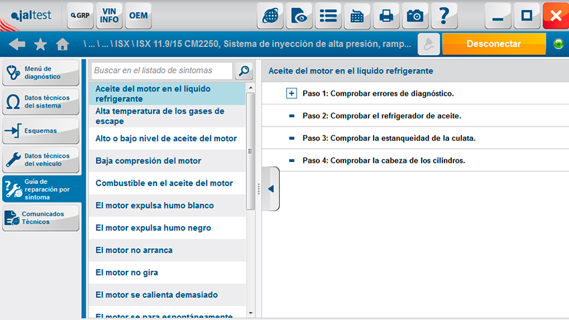Viewport: 569px width, 320px height.
Task: Open the GRP search tool
Action: (x=80, y=15)
